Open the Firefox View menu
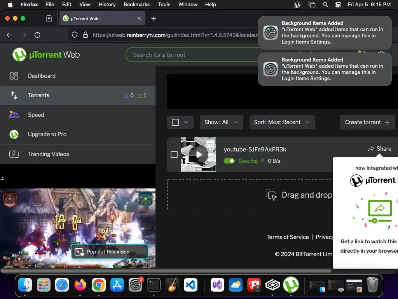The image size is (398, 299). click(85, 4)
